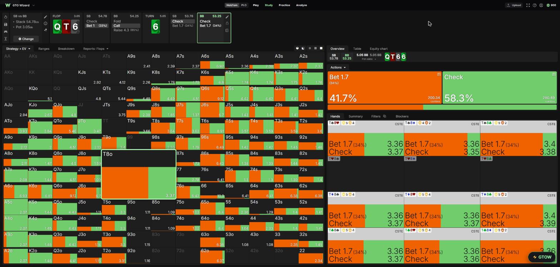This screenshot has width=560, height=267.
Task: Enter fullscreen with the expand arrows icon
Action: [x=528, y=5]
